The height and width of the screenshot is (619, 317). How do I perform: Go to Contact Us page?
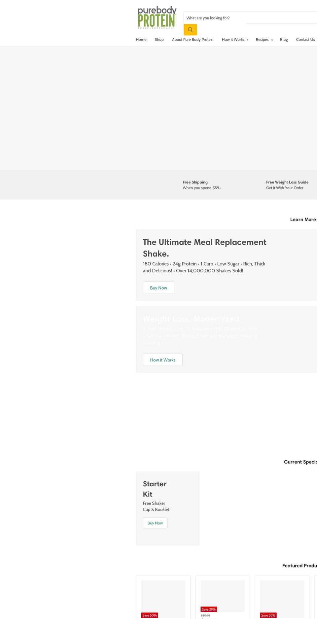click(x=305, y=40)
